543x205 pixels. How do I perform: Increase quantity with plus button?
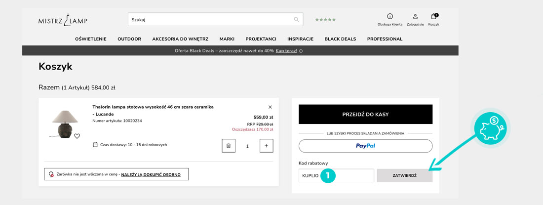coord(266,146)
